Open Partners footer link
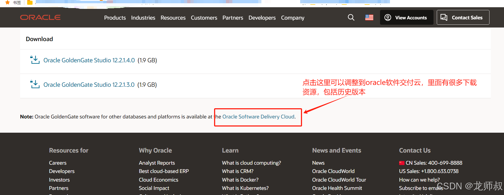504x195 pixels. 59,188
